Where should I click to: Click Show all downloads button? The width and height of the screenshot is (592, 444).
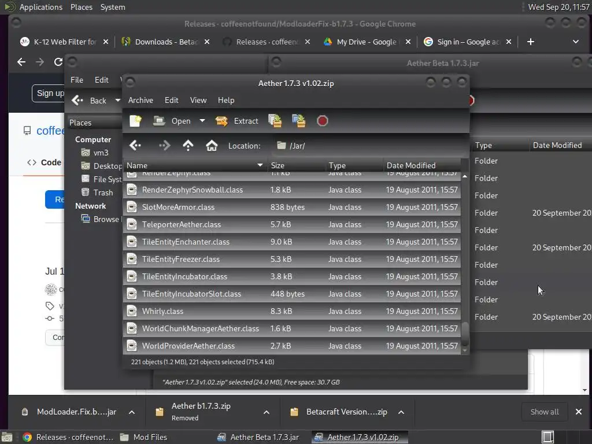click(545, 412)
